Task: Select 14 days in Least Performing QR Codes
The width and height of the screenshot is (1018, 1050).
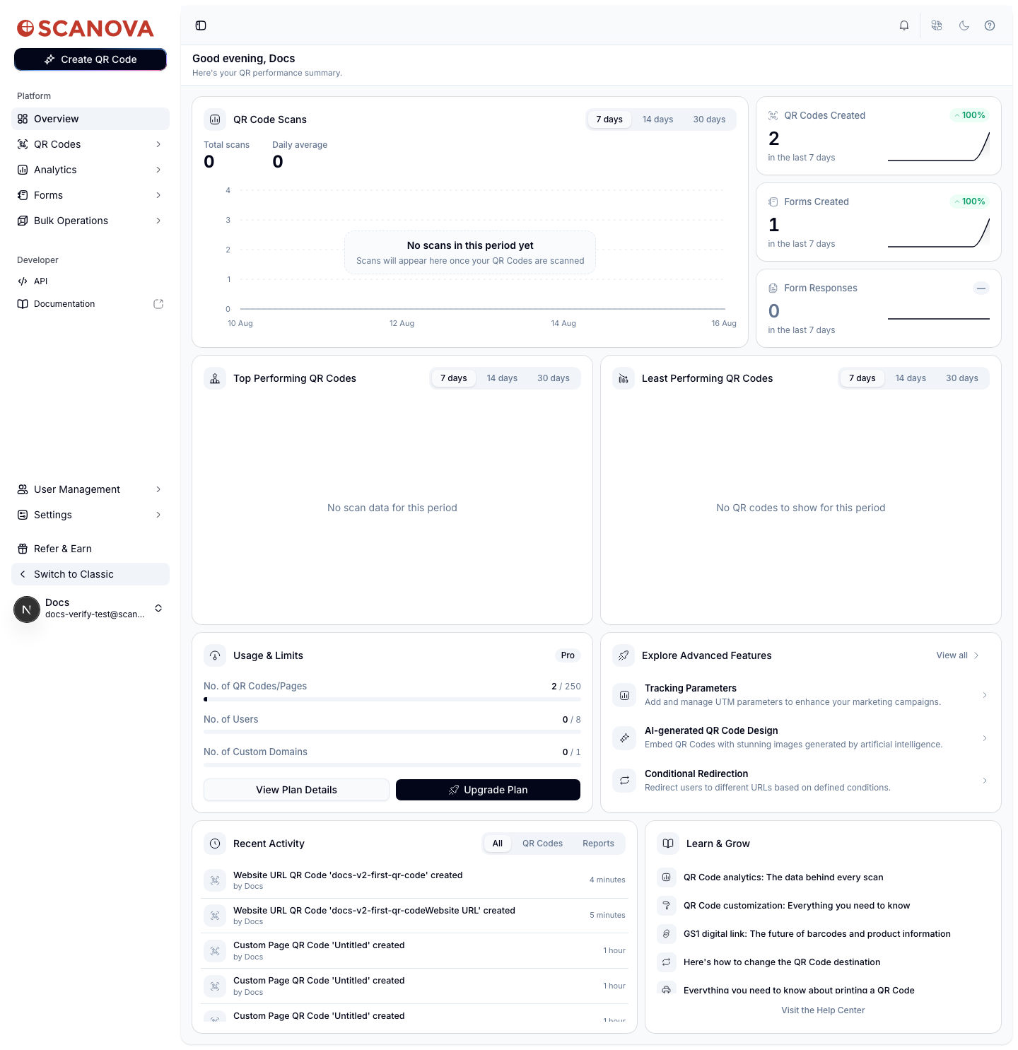Action: (911, 378)
